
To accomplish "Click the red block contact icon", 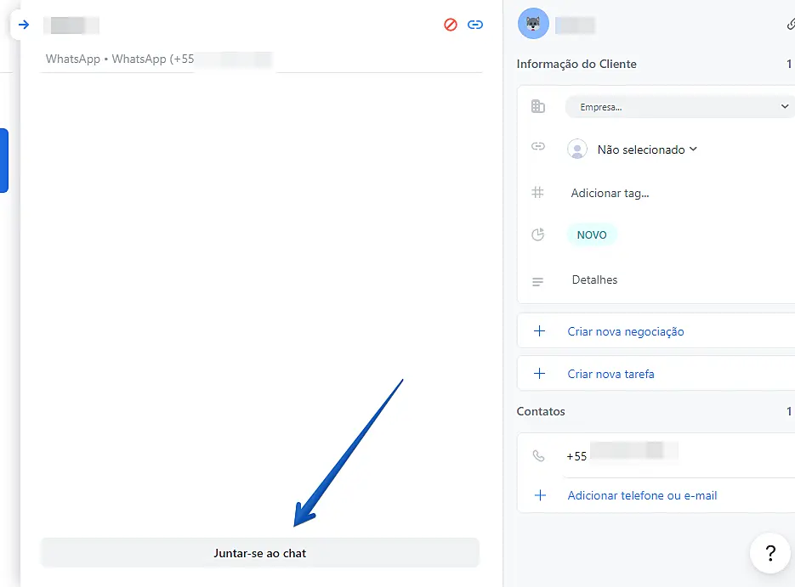I will click(x=451, y=25).
